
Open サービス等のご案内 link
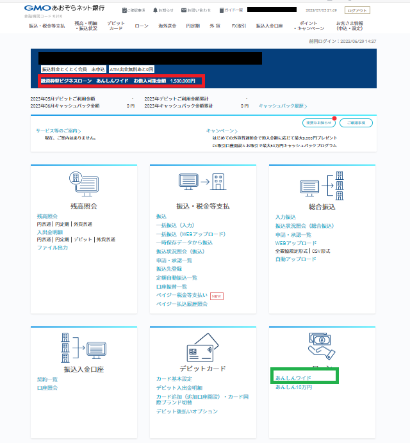click(58, 131)
